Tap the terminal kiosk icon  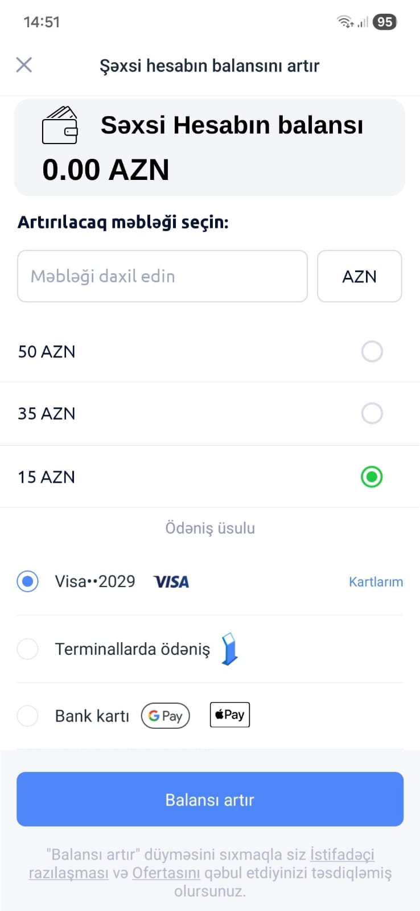point(229,649)
